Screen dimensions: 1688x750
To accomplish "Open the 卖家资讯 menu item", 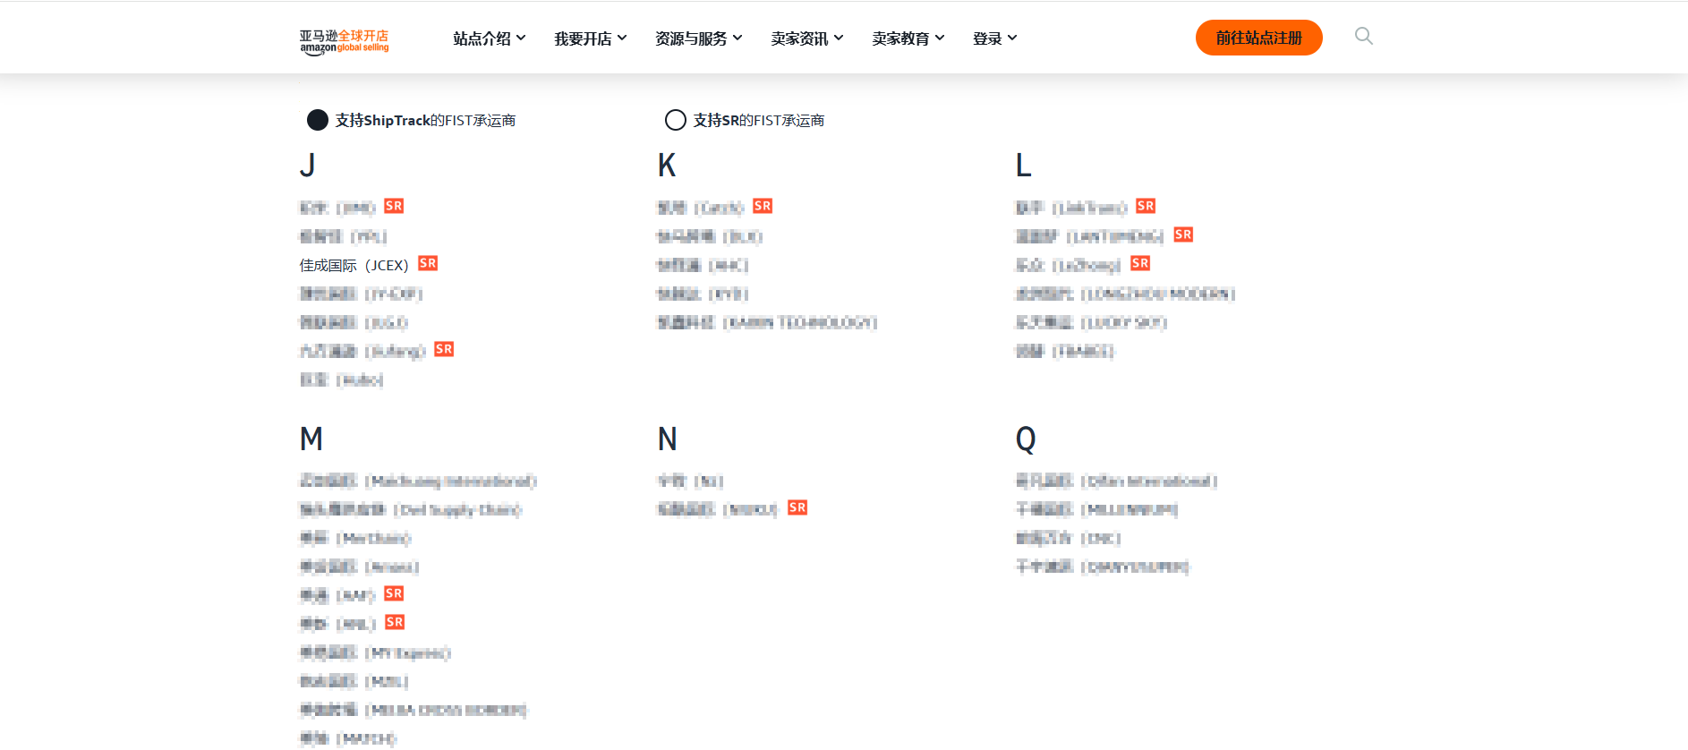I will (x=806, y=38).
